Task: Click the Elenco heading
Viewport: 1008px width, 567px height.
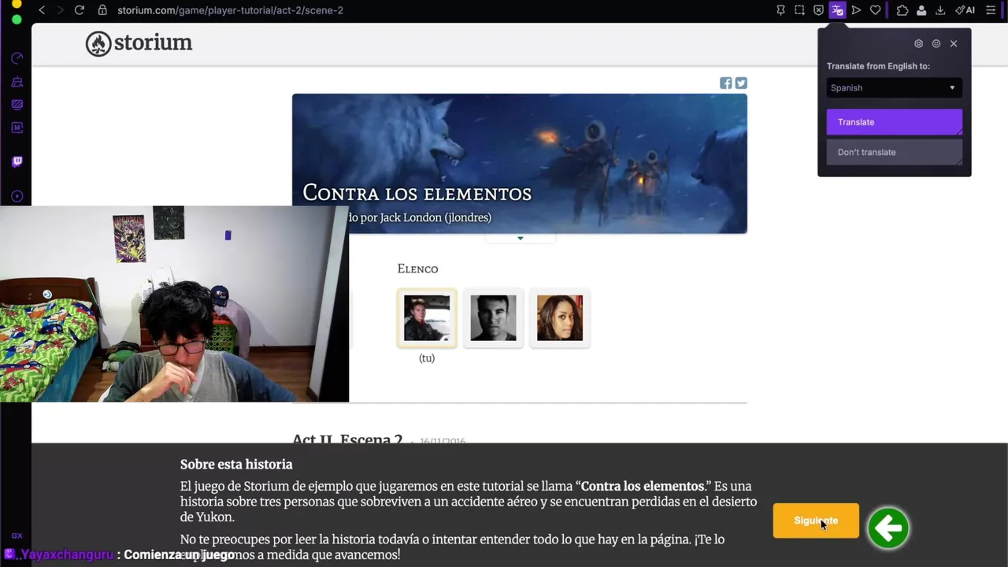Action: click(x=417, y=269)
